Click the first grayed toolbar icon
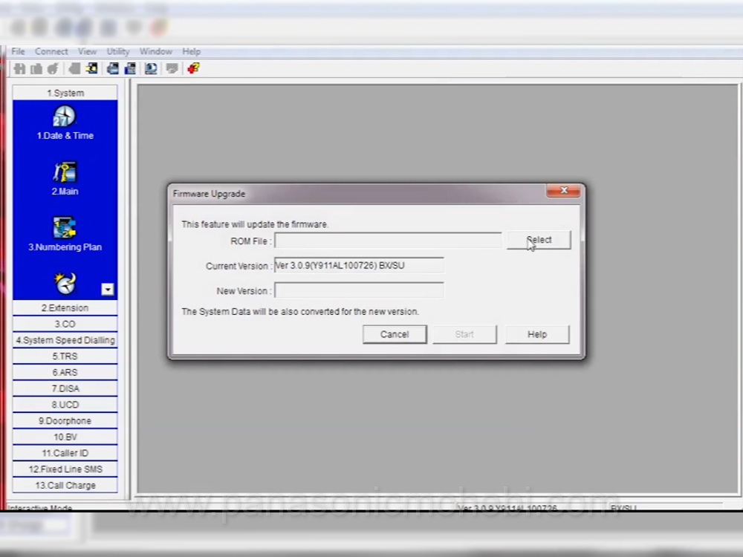Screen dimensions: 743x557 (20, 68)
